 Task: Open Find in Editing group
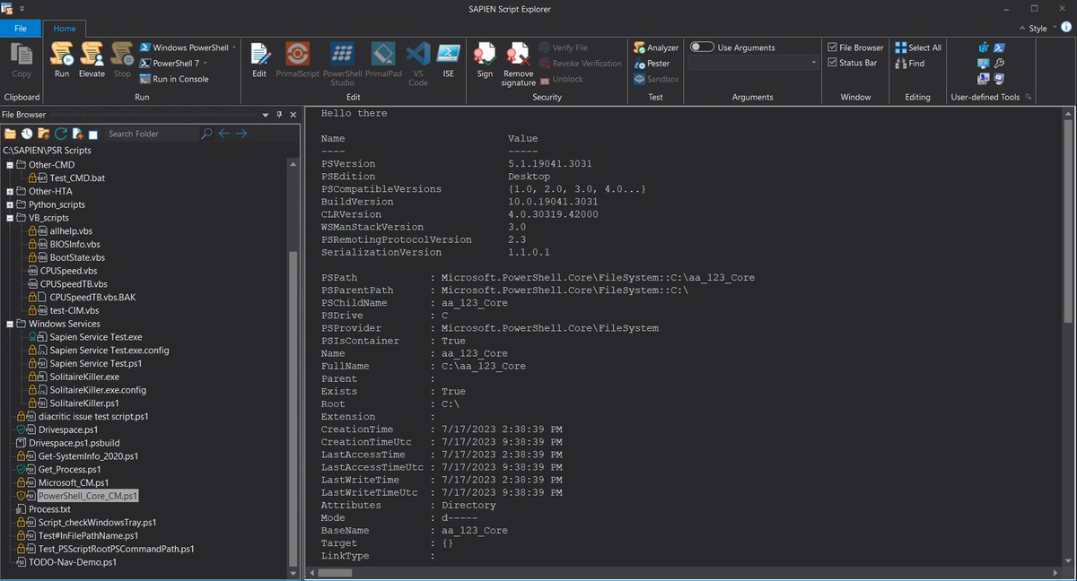pyautogui.click(x=910, y=64)
